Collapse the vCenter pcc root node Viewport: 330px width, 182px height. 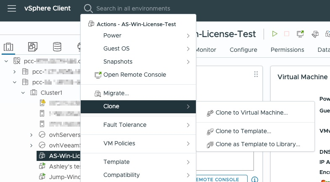pos(6,61)
